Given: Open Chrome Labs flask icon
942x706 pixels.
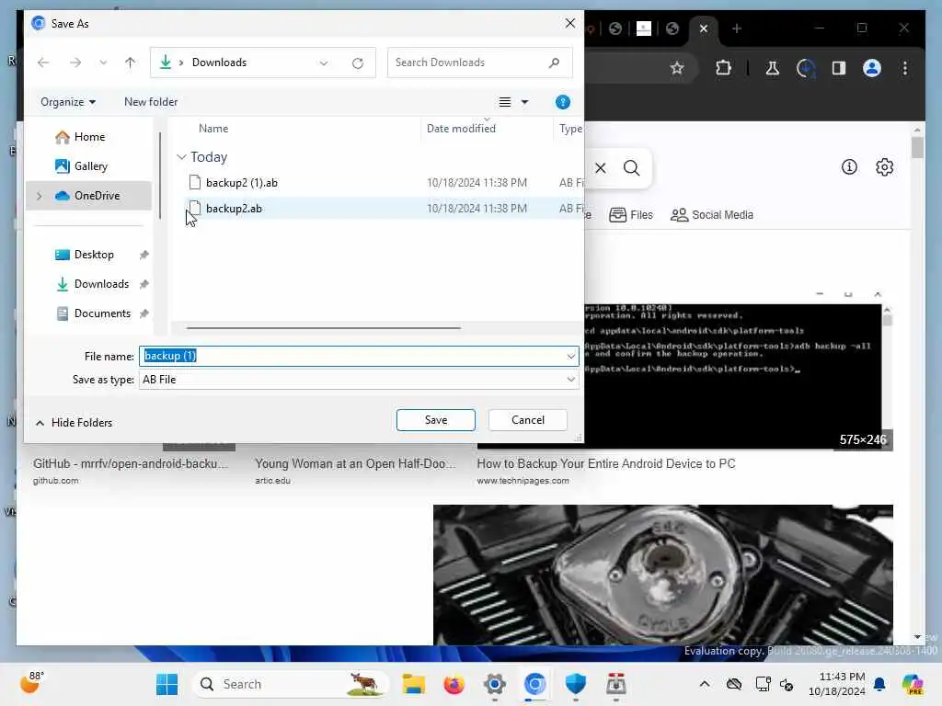Looking at the screenshot, I should [x=772, y=68].
